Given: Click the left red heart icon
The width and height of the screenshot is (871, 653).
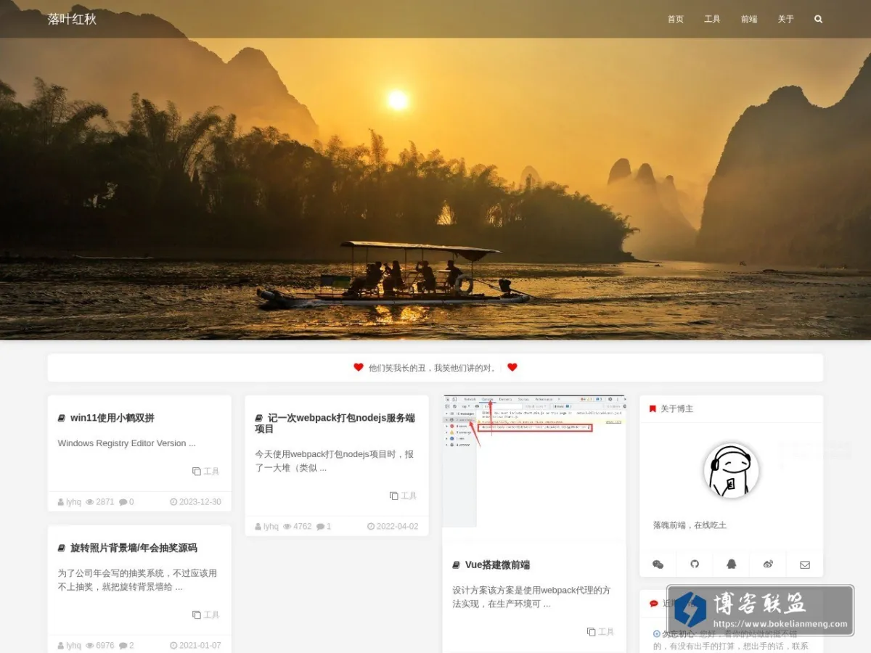Looking at the screenshot, I should coord(359,367).
